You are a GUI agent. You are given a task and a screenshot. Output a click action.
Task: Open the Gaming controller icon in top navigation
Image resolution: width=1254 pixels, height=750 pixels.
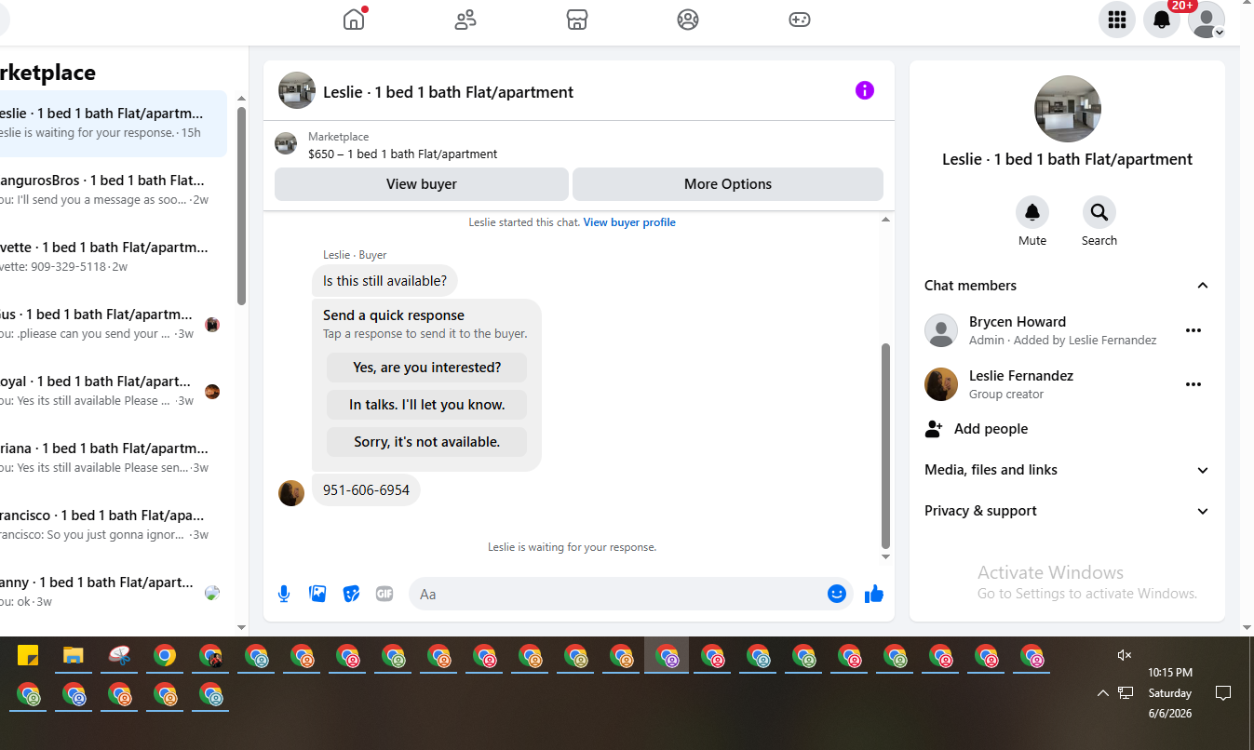(800, 20)
